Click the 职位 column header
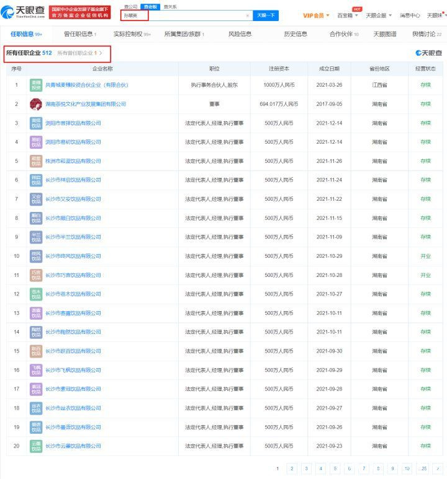The width and height of the screenshot is (447, 479). click(x=214, y=69)
